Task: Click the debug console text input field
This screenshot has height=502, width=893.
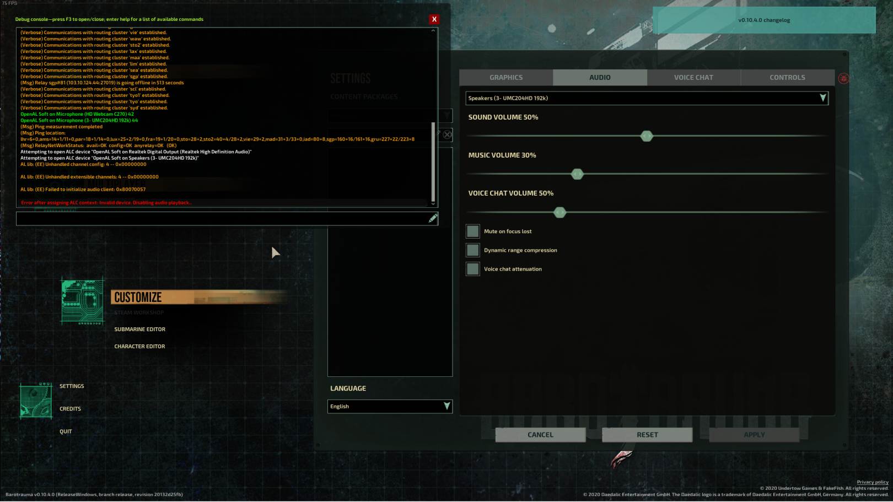Action: 220,219
